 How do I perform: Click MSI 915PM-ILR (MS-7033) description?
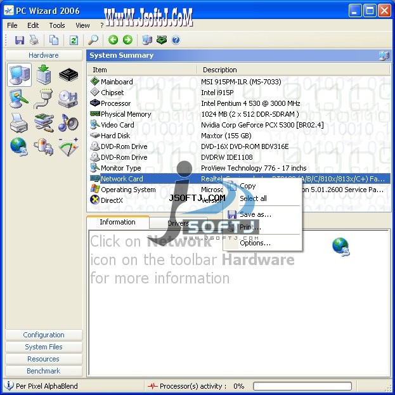click(x=241, y=82)
